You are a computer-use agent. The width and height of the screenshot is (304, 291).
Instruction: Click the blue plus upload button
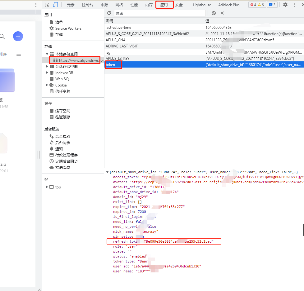tap(18, 36)
